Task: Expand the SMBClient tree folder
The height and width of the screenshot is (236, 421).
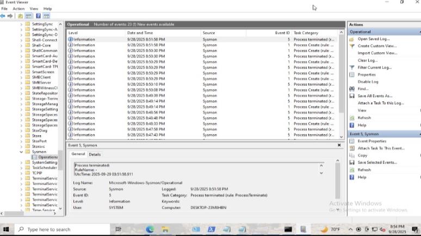Action: [x=21, y=77]
